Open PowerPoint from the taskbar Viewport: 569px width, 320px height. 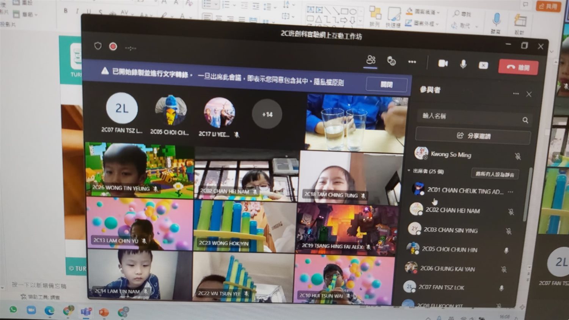pos(104,312)
